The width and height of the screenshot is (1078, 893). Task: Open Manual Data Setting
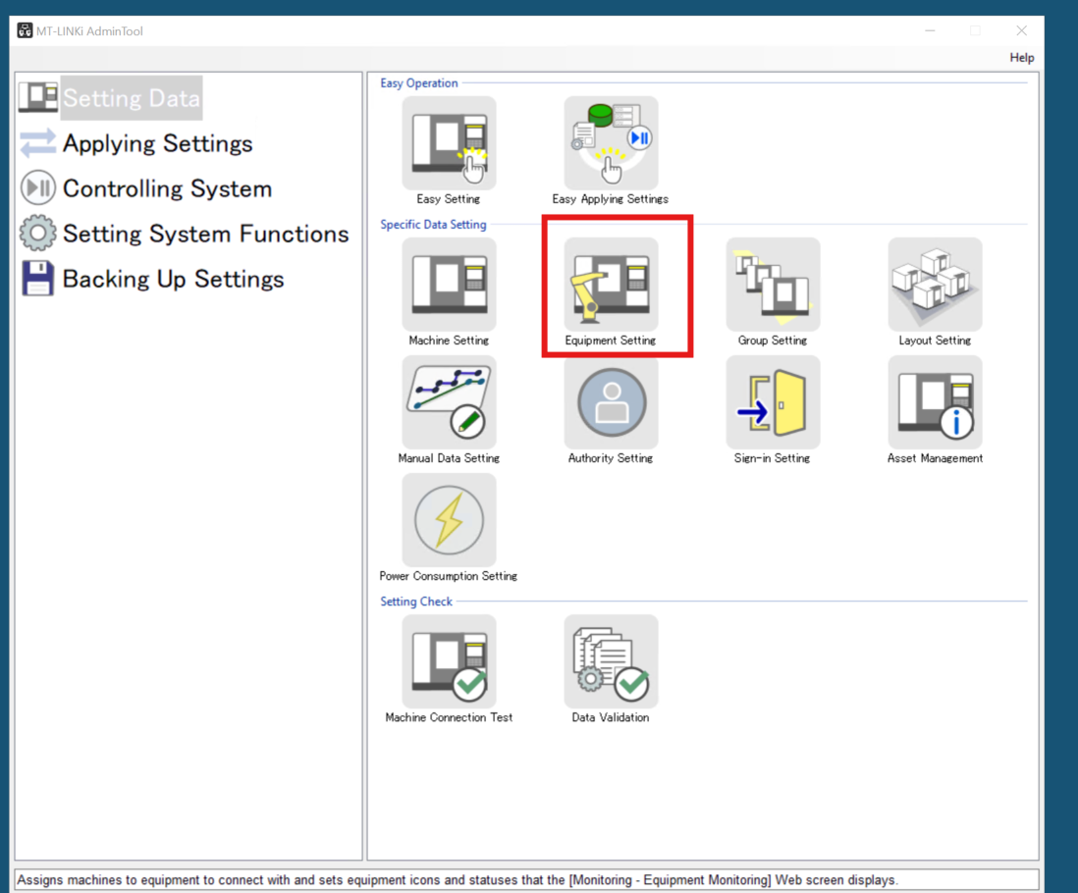[449, 402]
